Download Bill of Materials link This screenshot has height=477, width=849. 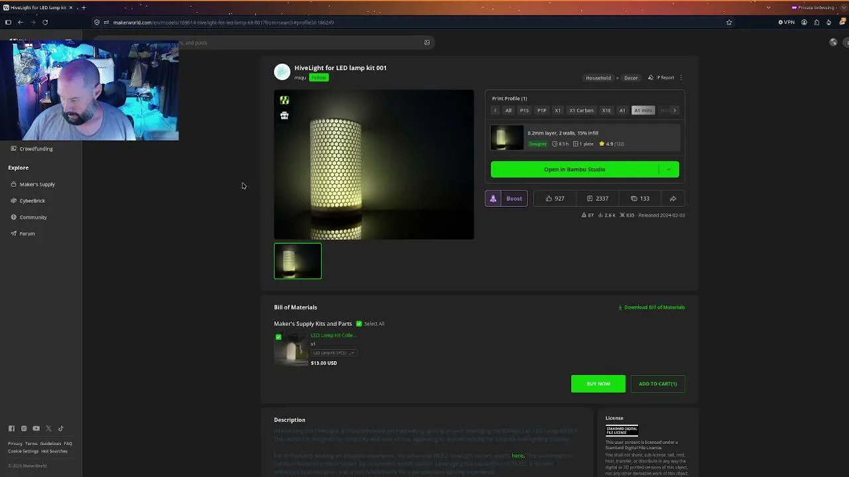(x=651, y=307)
